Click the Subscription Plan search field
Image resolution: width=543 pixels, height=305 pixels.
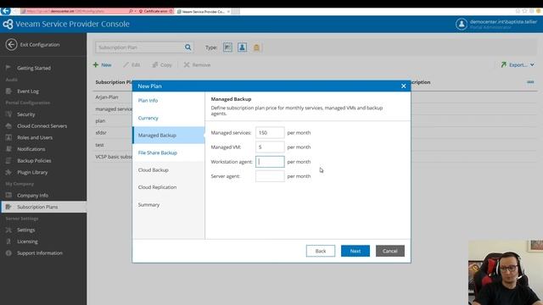(139, 47)
